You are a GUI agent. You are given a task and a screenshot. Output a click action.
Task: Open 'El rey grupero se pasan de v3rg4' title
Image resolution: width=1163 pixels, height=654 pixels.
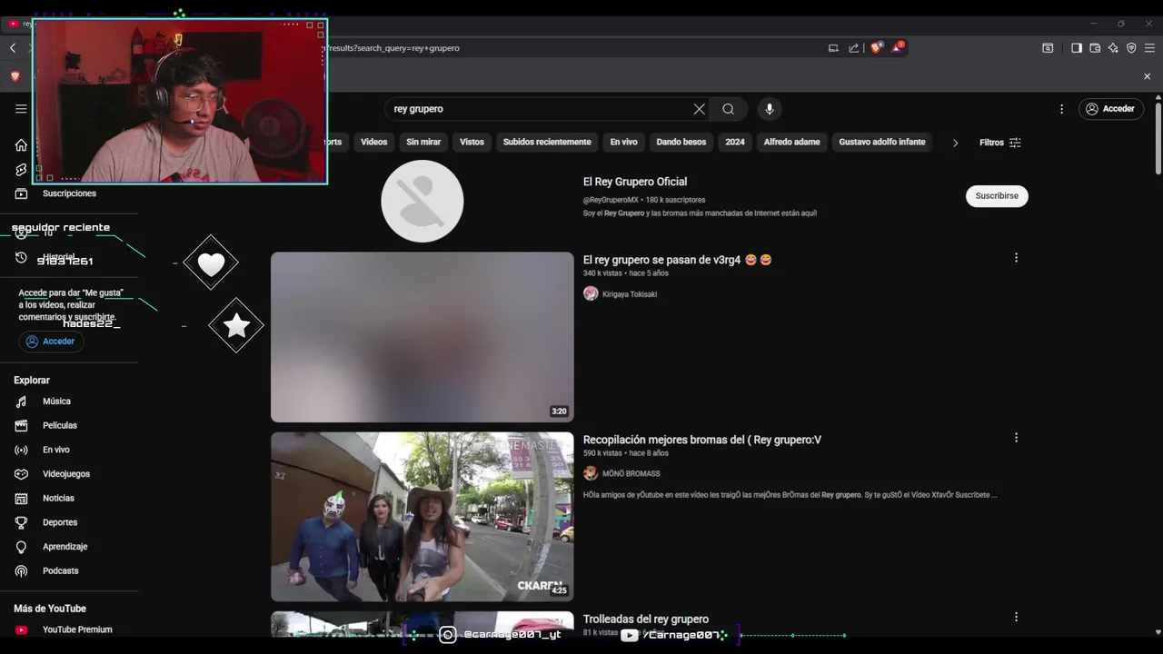(x=678, y=260)
